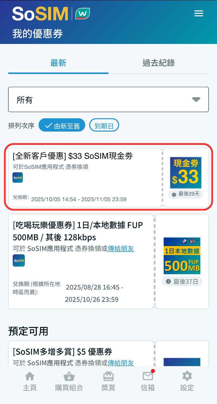Open the hamburger menu icon
This screenshot has width=217, height=404.
click(199, 13)
